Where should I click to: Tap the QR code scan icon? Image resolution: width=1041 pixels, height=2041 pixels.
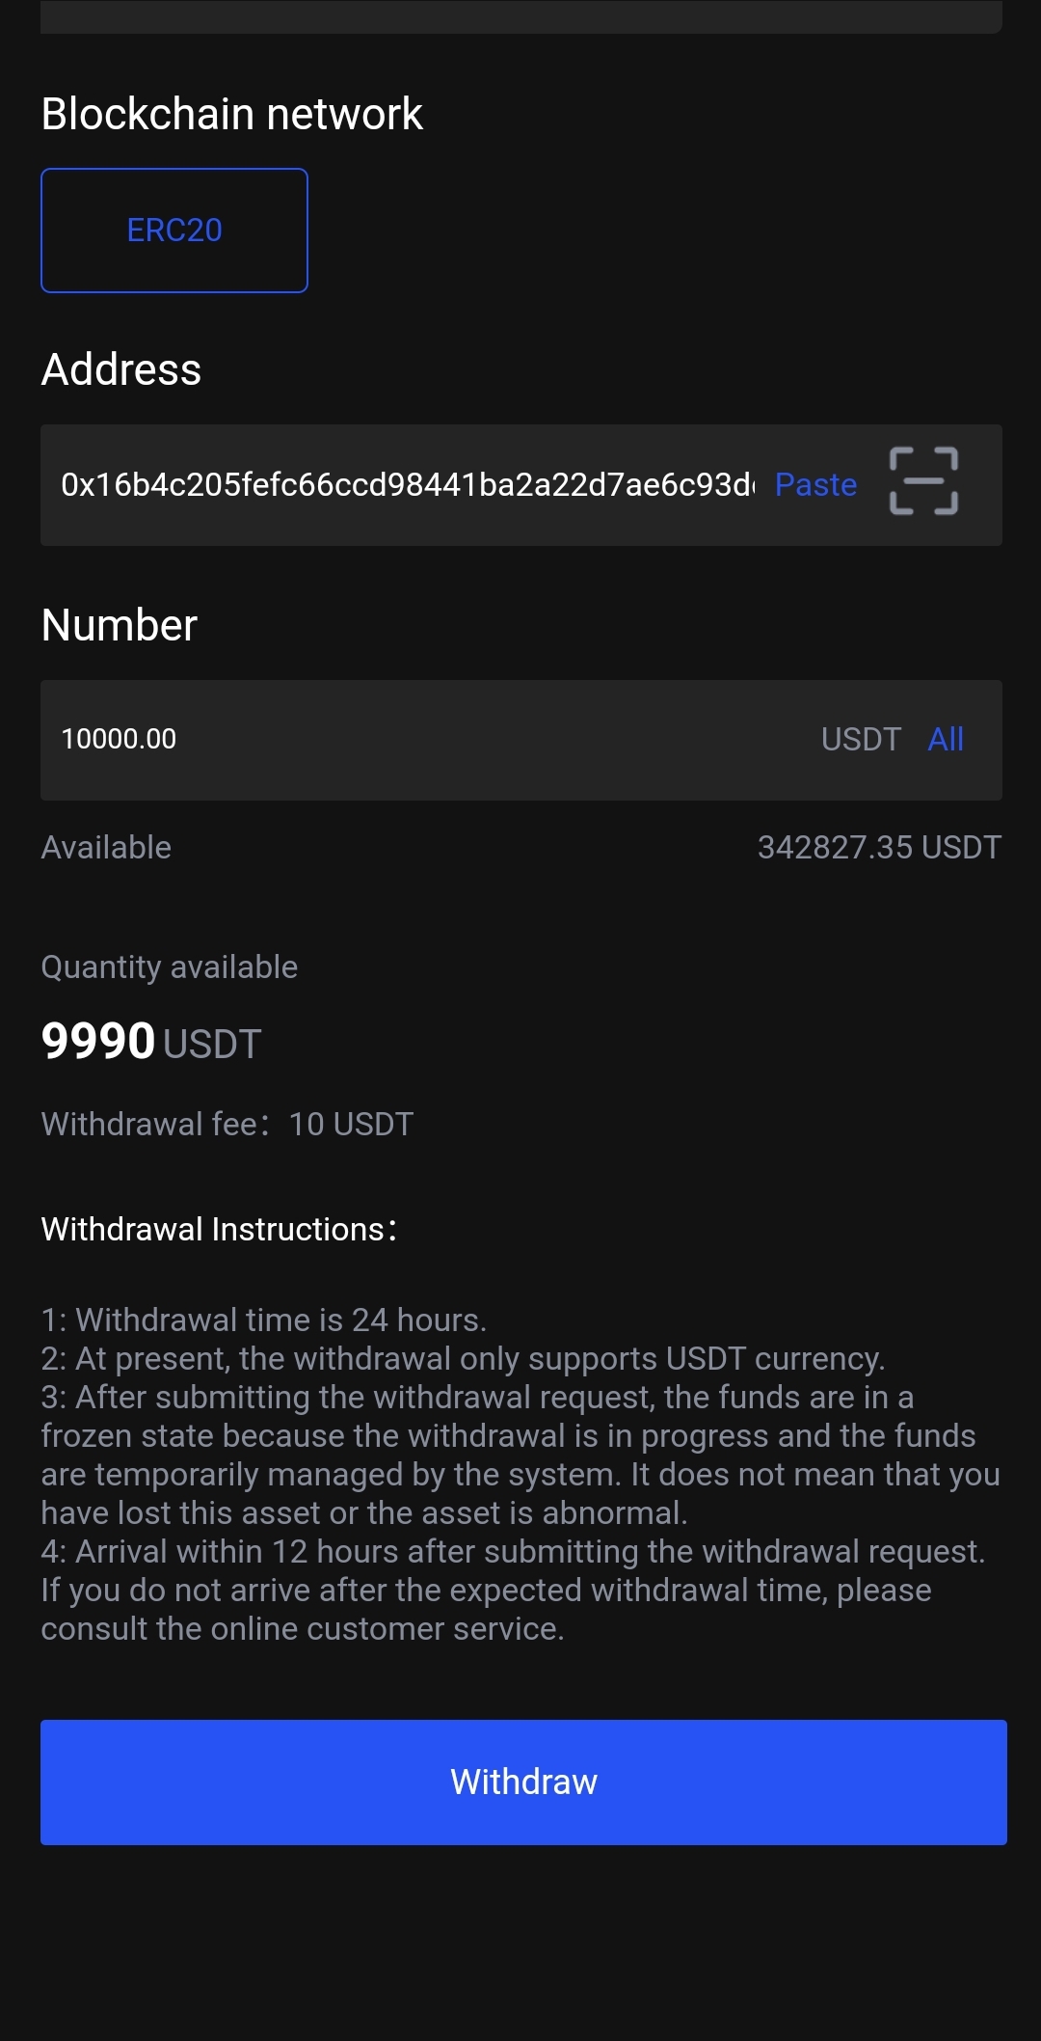click(922, 481)
